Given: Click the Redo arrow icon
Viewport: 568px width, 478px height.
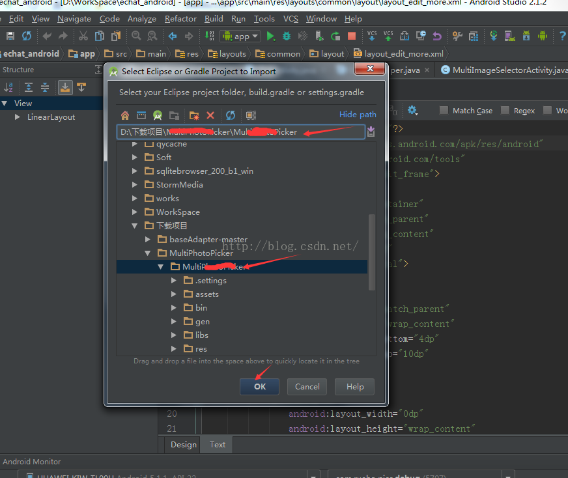Looking at the screenshot, I should pos(63,36).
